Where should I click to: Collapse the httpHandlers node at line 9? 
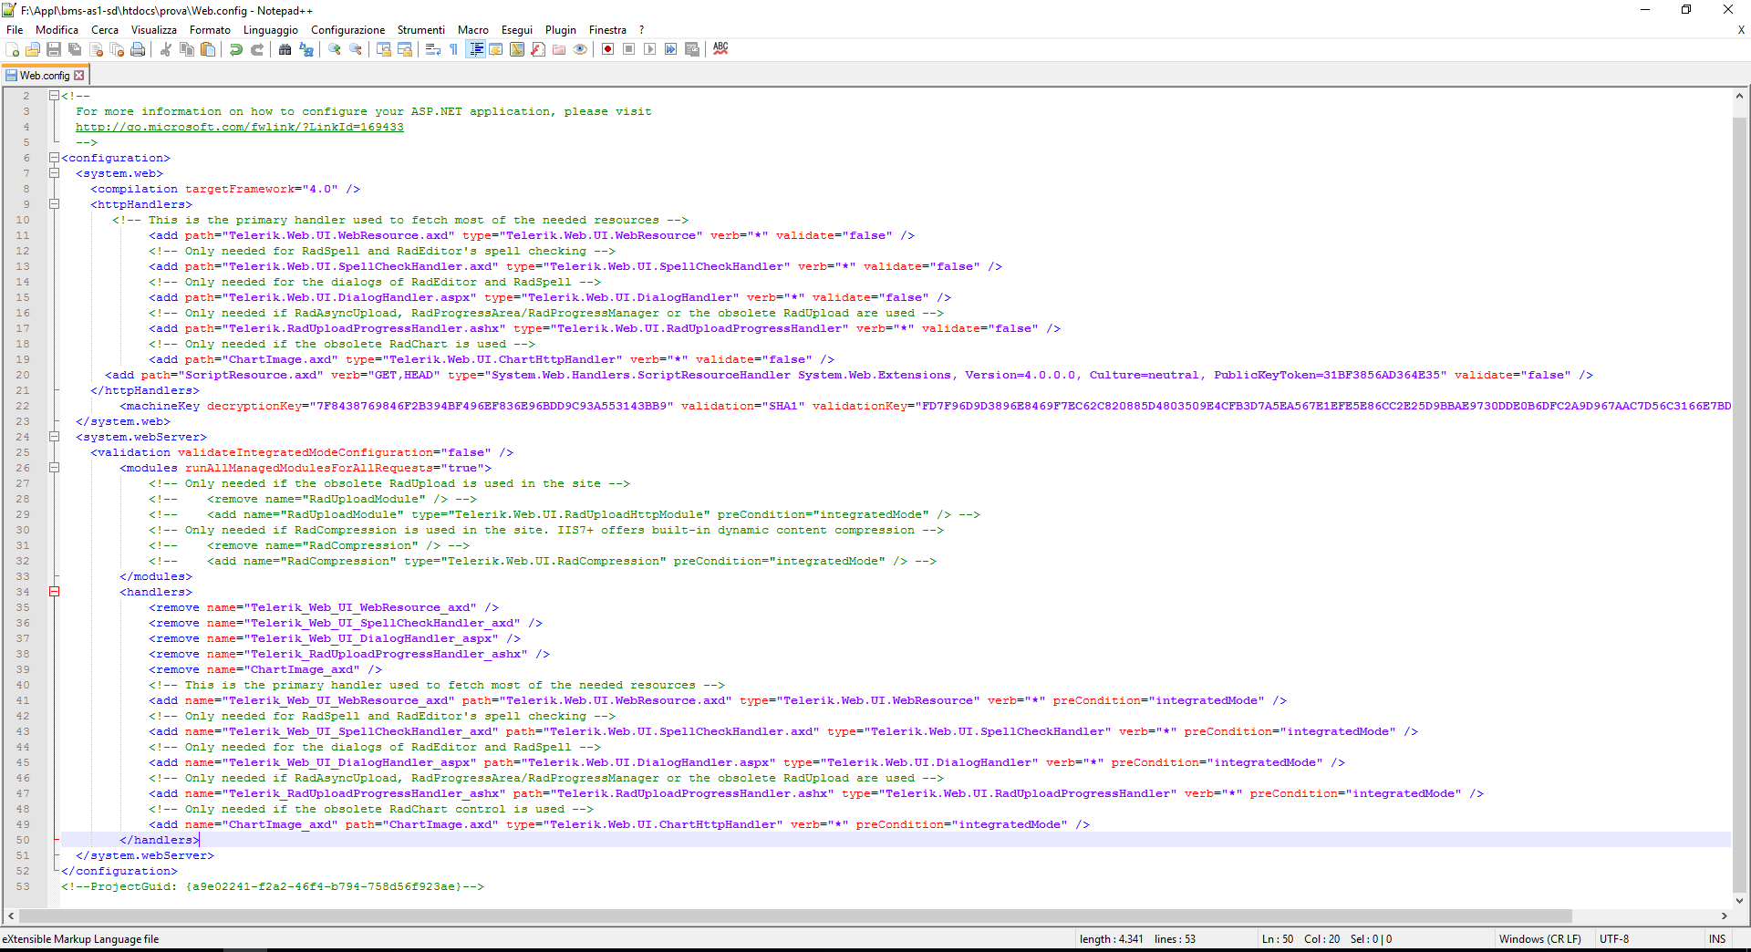[x=54, y=204]
